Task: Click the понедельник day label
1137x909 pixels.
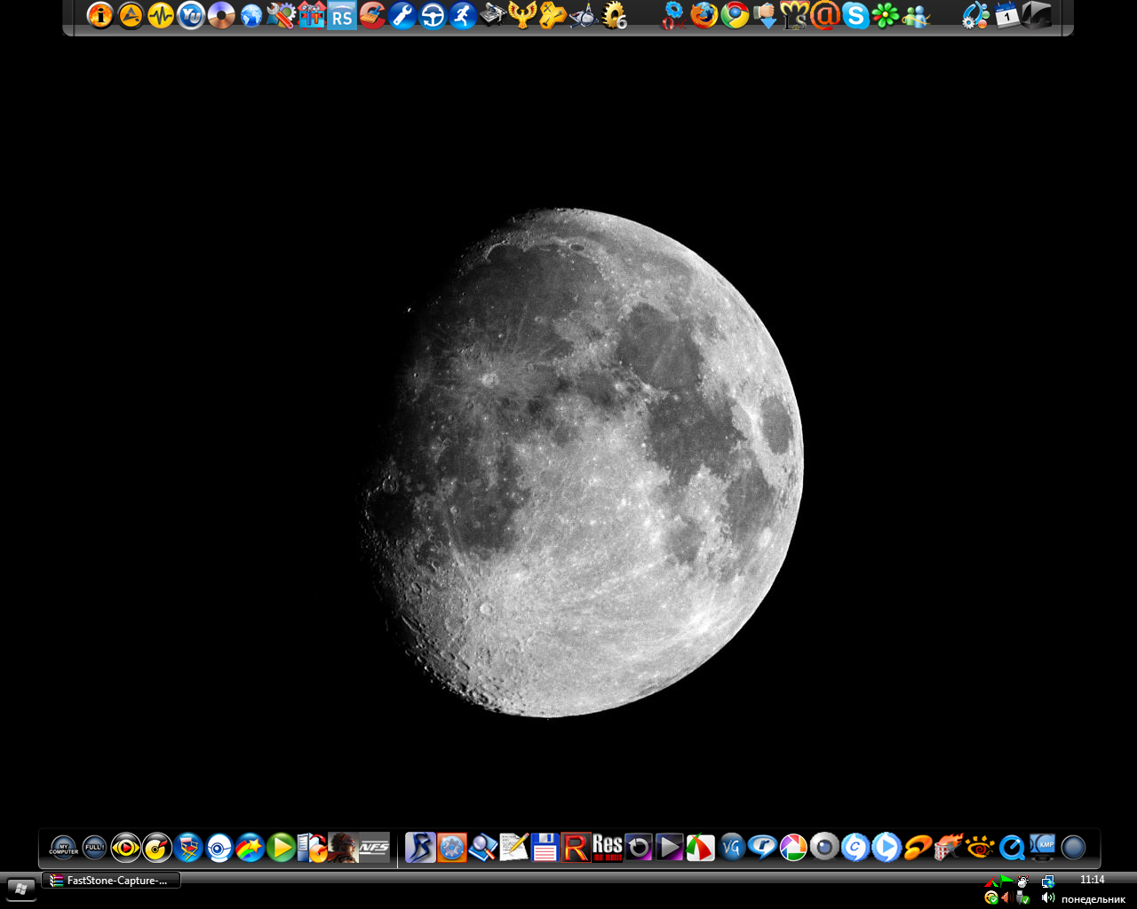Action: coord(1093,899)
